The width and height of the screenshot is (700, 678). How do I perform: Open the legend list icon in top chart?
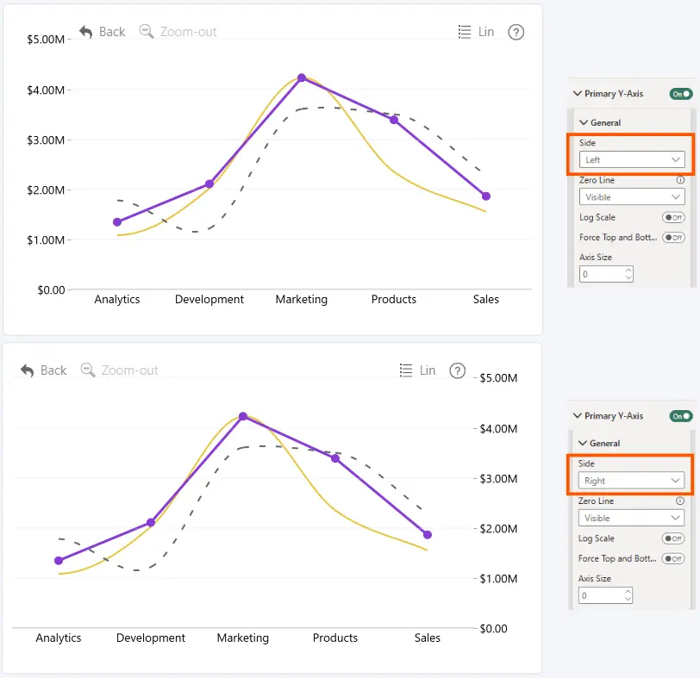[465, 32]
